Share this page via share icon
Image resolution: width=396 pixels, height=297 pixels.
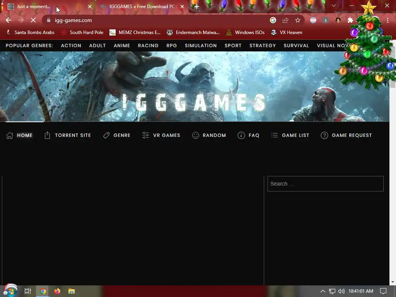(x=285, y=20)
